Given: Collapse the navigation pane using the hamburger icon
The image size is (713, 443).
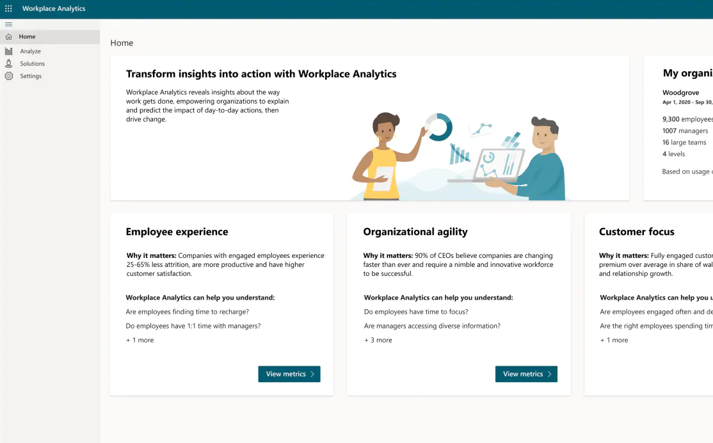Looking at the screenshot, I should coord(9,24).
